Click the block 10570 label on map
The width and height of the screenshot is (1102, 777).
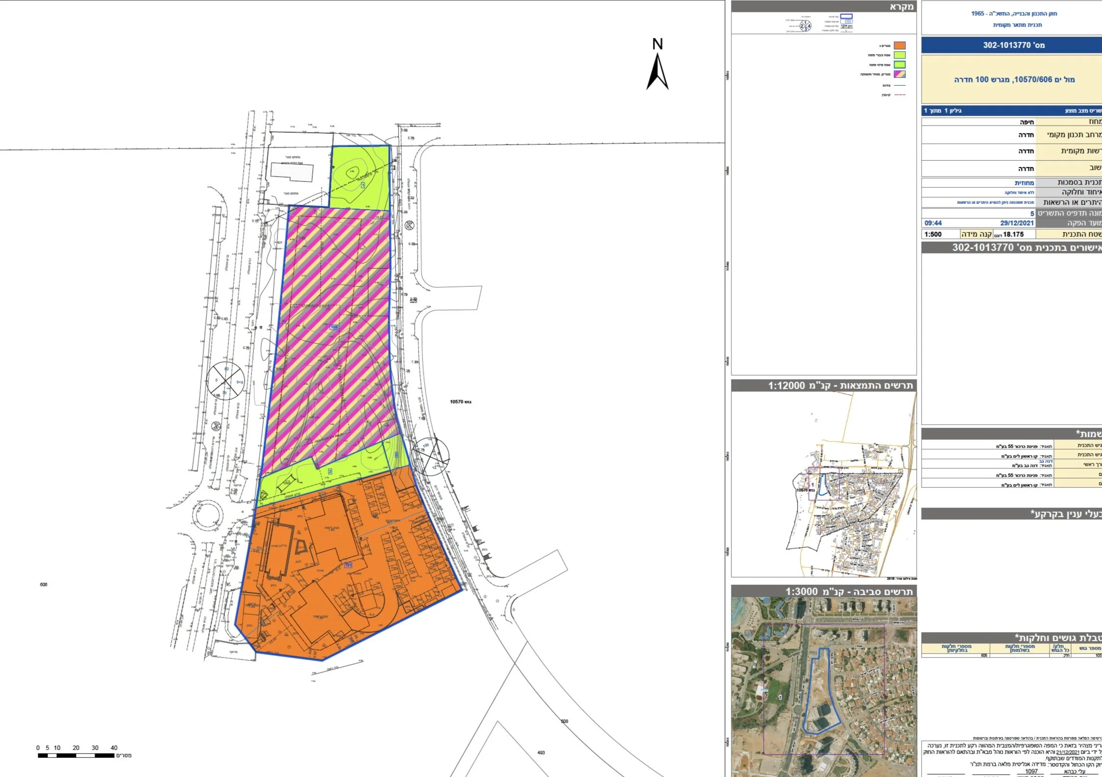[x=461, y=402]
